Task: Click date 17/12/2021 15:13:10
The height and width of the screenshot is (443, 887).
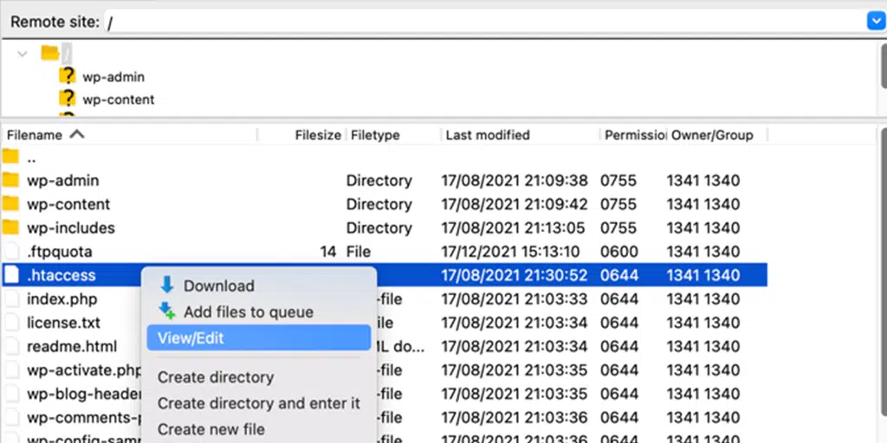Action: 511,252
